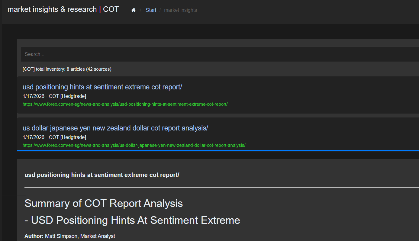
Task: Open article 'us dollar japanese yen new zealand dollar cot report analysis'
Action: click(x=115, y=128)
